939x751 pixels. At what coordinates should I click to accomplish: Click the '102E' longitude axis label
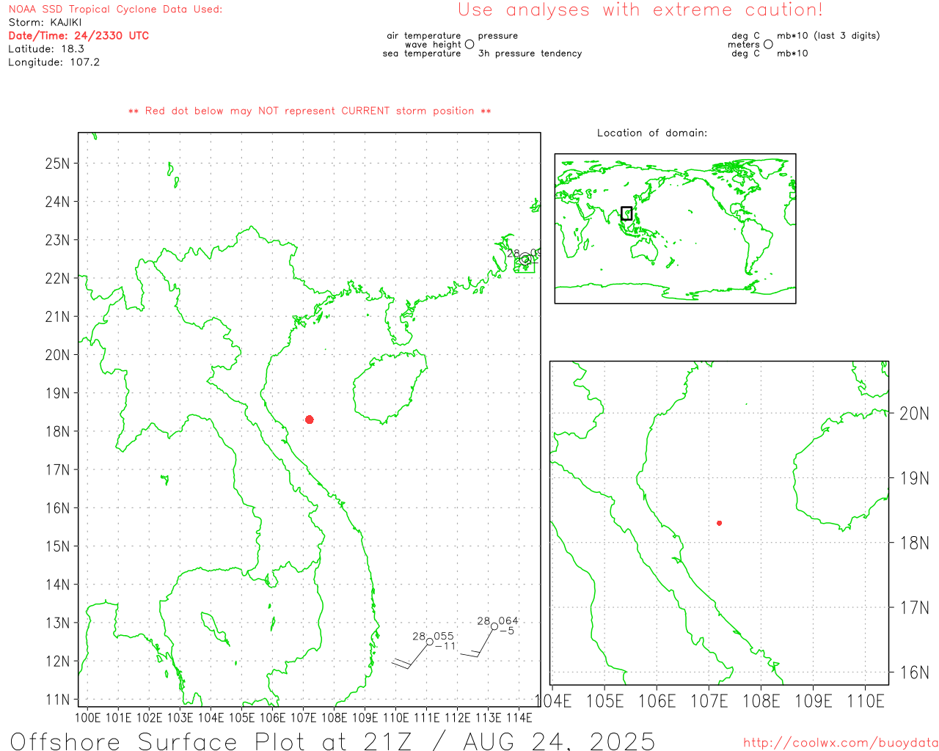[x=150, y=717]
